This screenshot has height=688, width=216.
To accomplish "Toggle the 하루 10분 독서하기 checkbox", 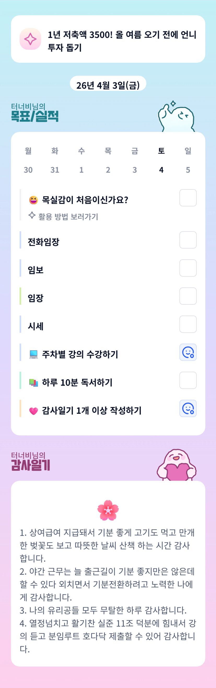I will (x=188, y=380).
